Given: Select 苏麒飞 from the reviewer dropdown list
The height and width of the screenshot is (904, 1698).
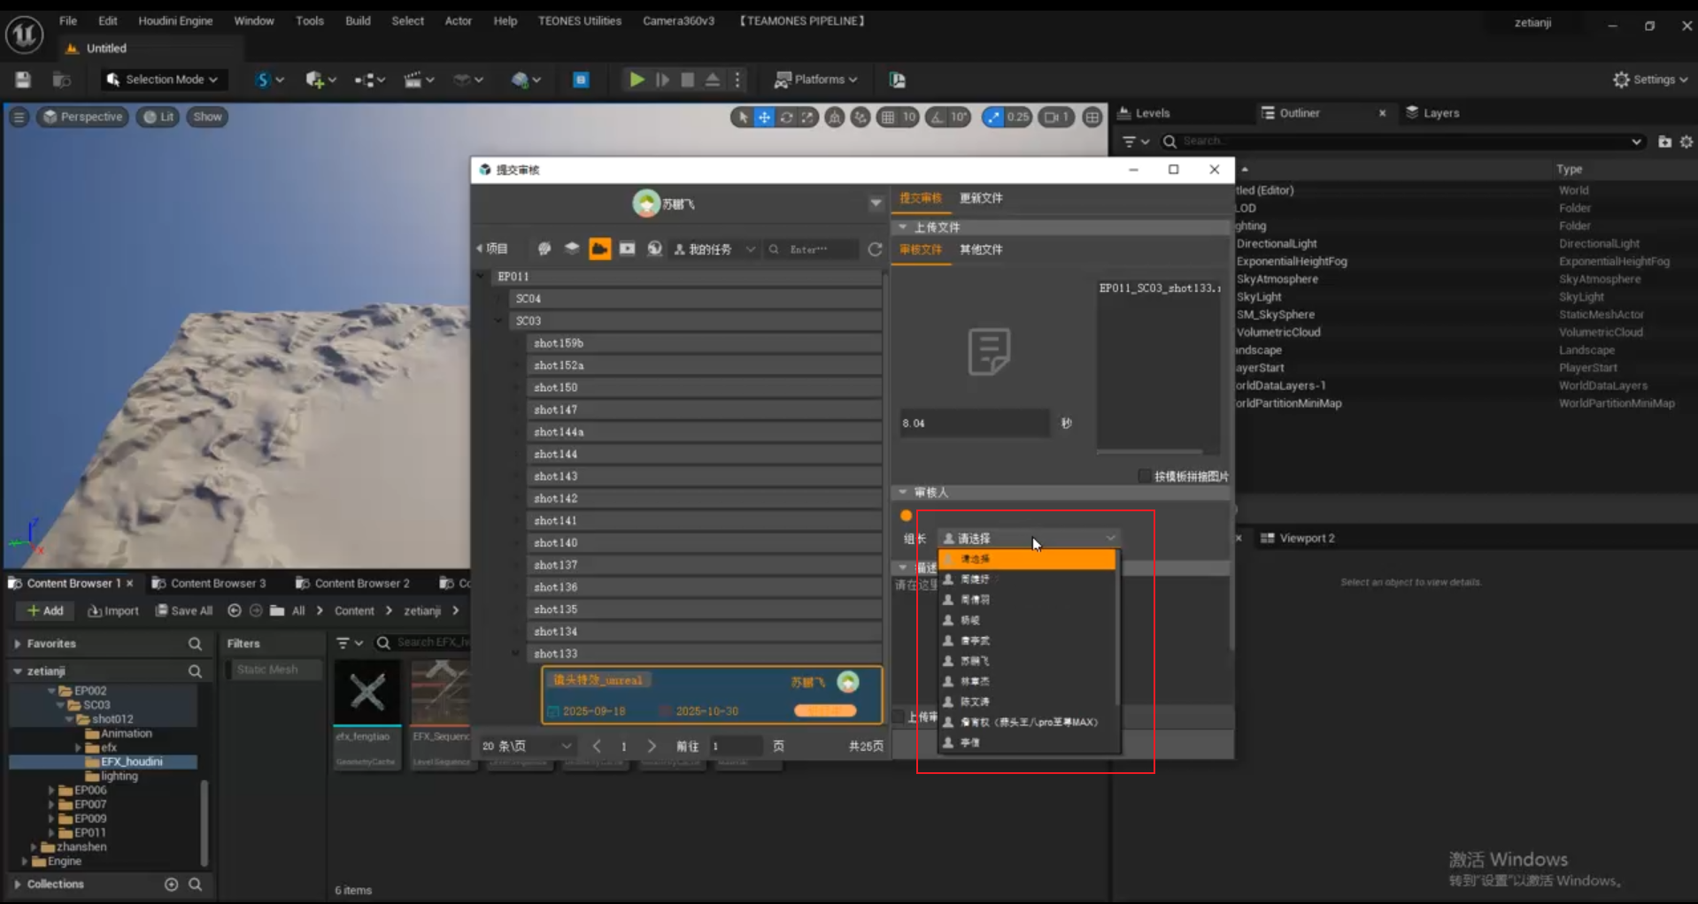Looking at the screenshot, I should (x=975, y=661).
